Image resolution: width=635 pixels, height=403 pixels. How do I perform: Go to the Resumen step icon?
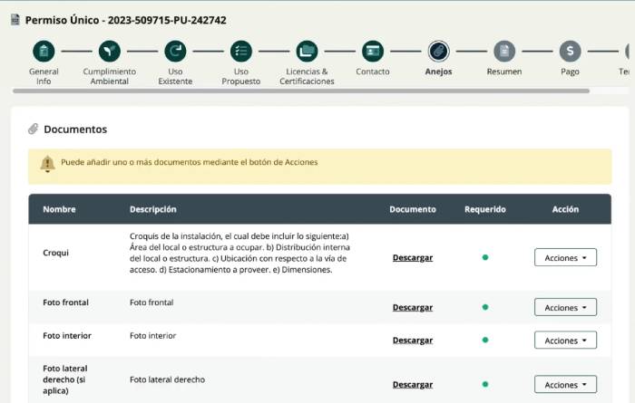click(504, 52)
